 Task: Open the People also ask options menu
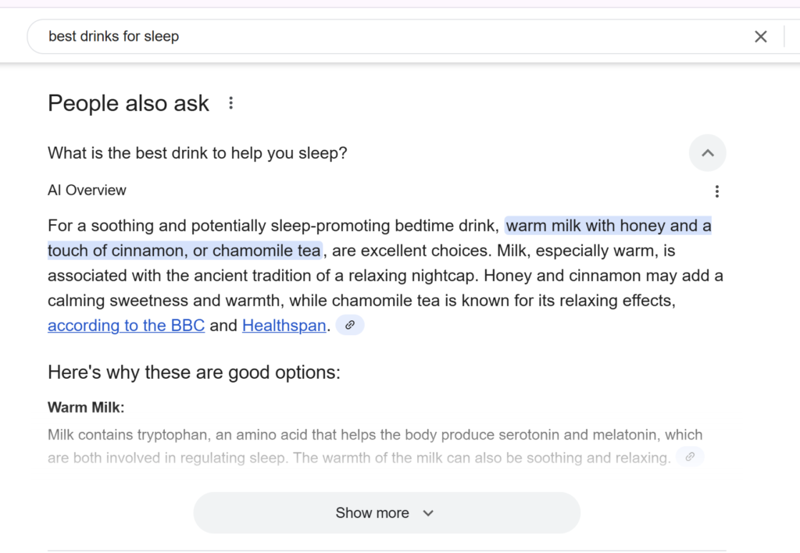coord(231,103)
